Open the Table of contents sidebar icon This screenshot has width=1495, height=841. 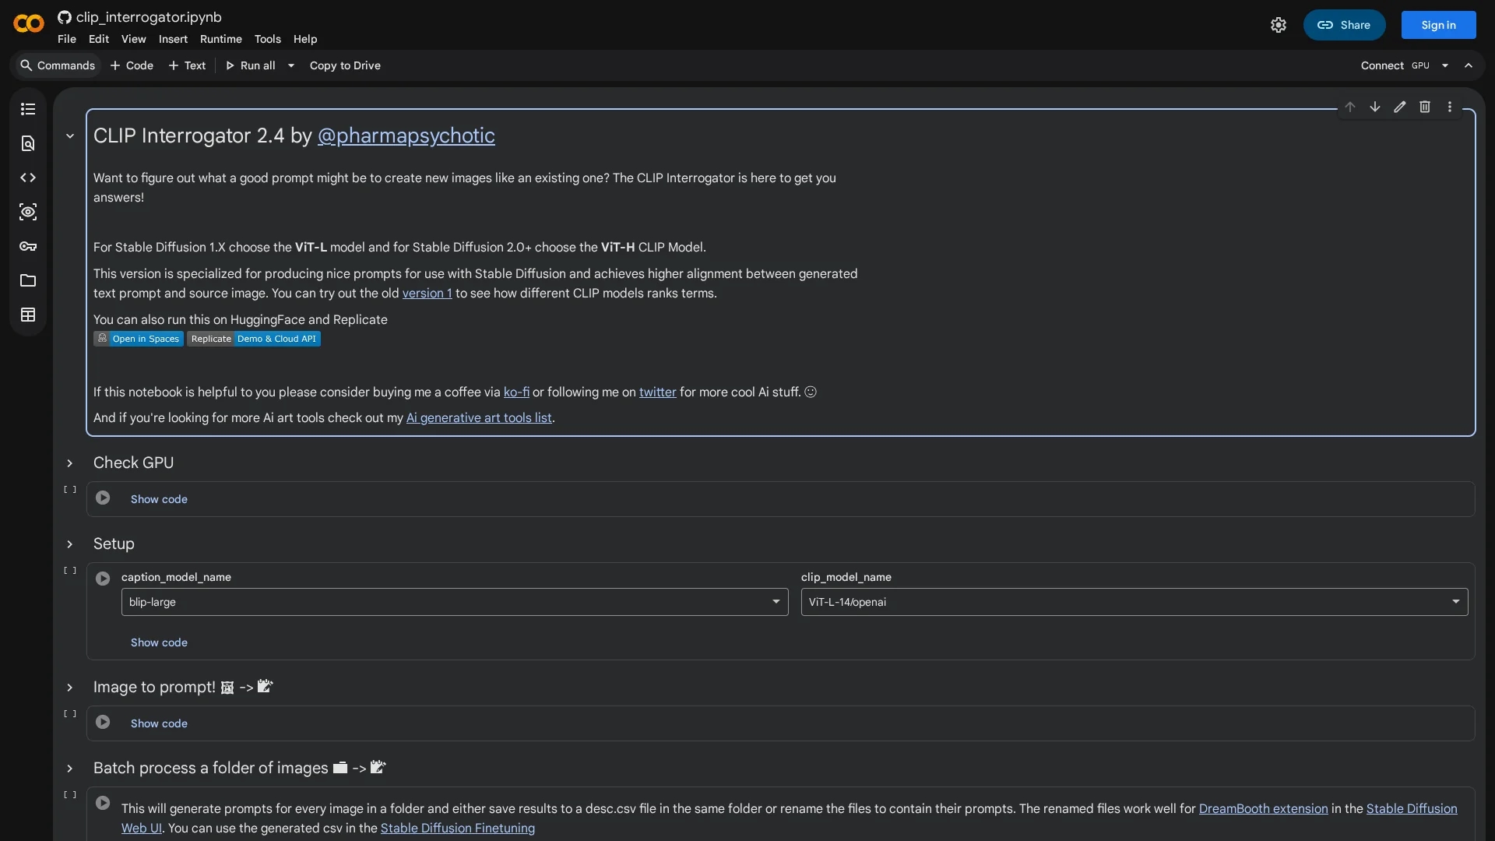click(x=28, y=109)
